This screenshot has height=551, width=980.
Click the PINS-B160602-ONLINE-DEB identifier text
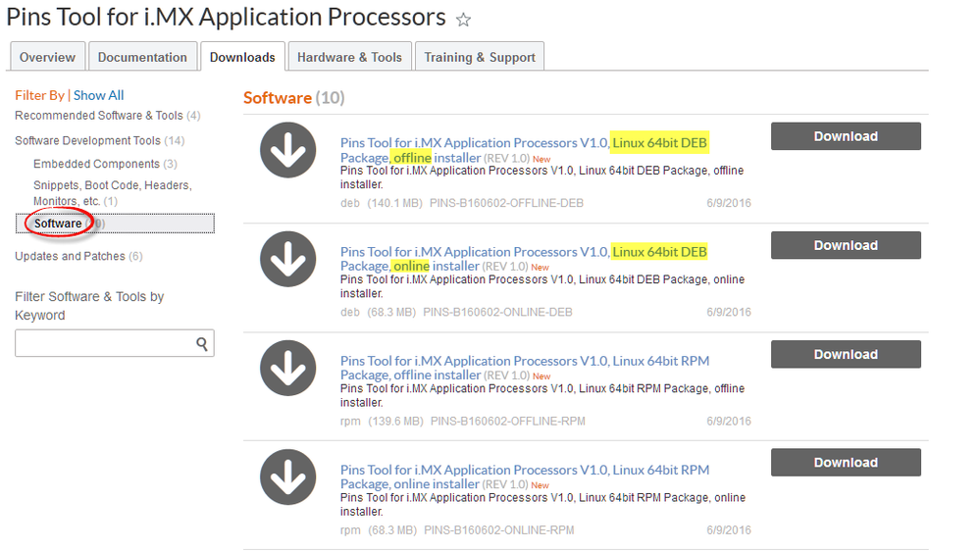(x=497, y=312)
